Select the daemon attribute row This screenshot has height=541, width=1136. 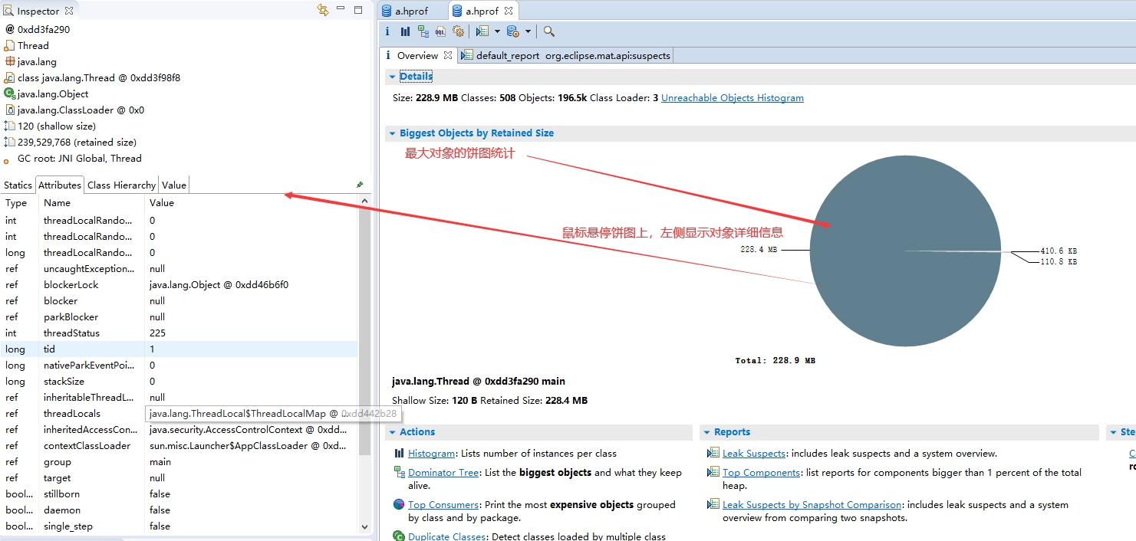[179, 510]
